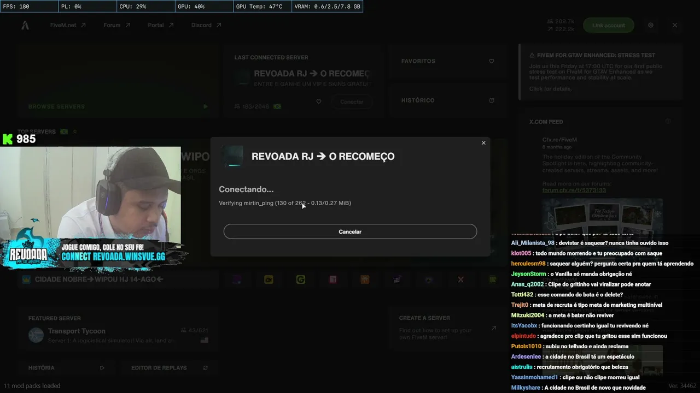
Task: Open the Browse Servers panel
Action: 118,81
